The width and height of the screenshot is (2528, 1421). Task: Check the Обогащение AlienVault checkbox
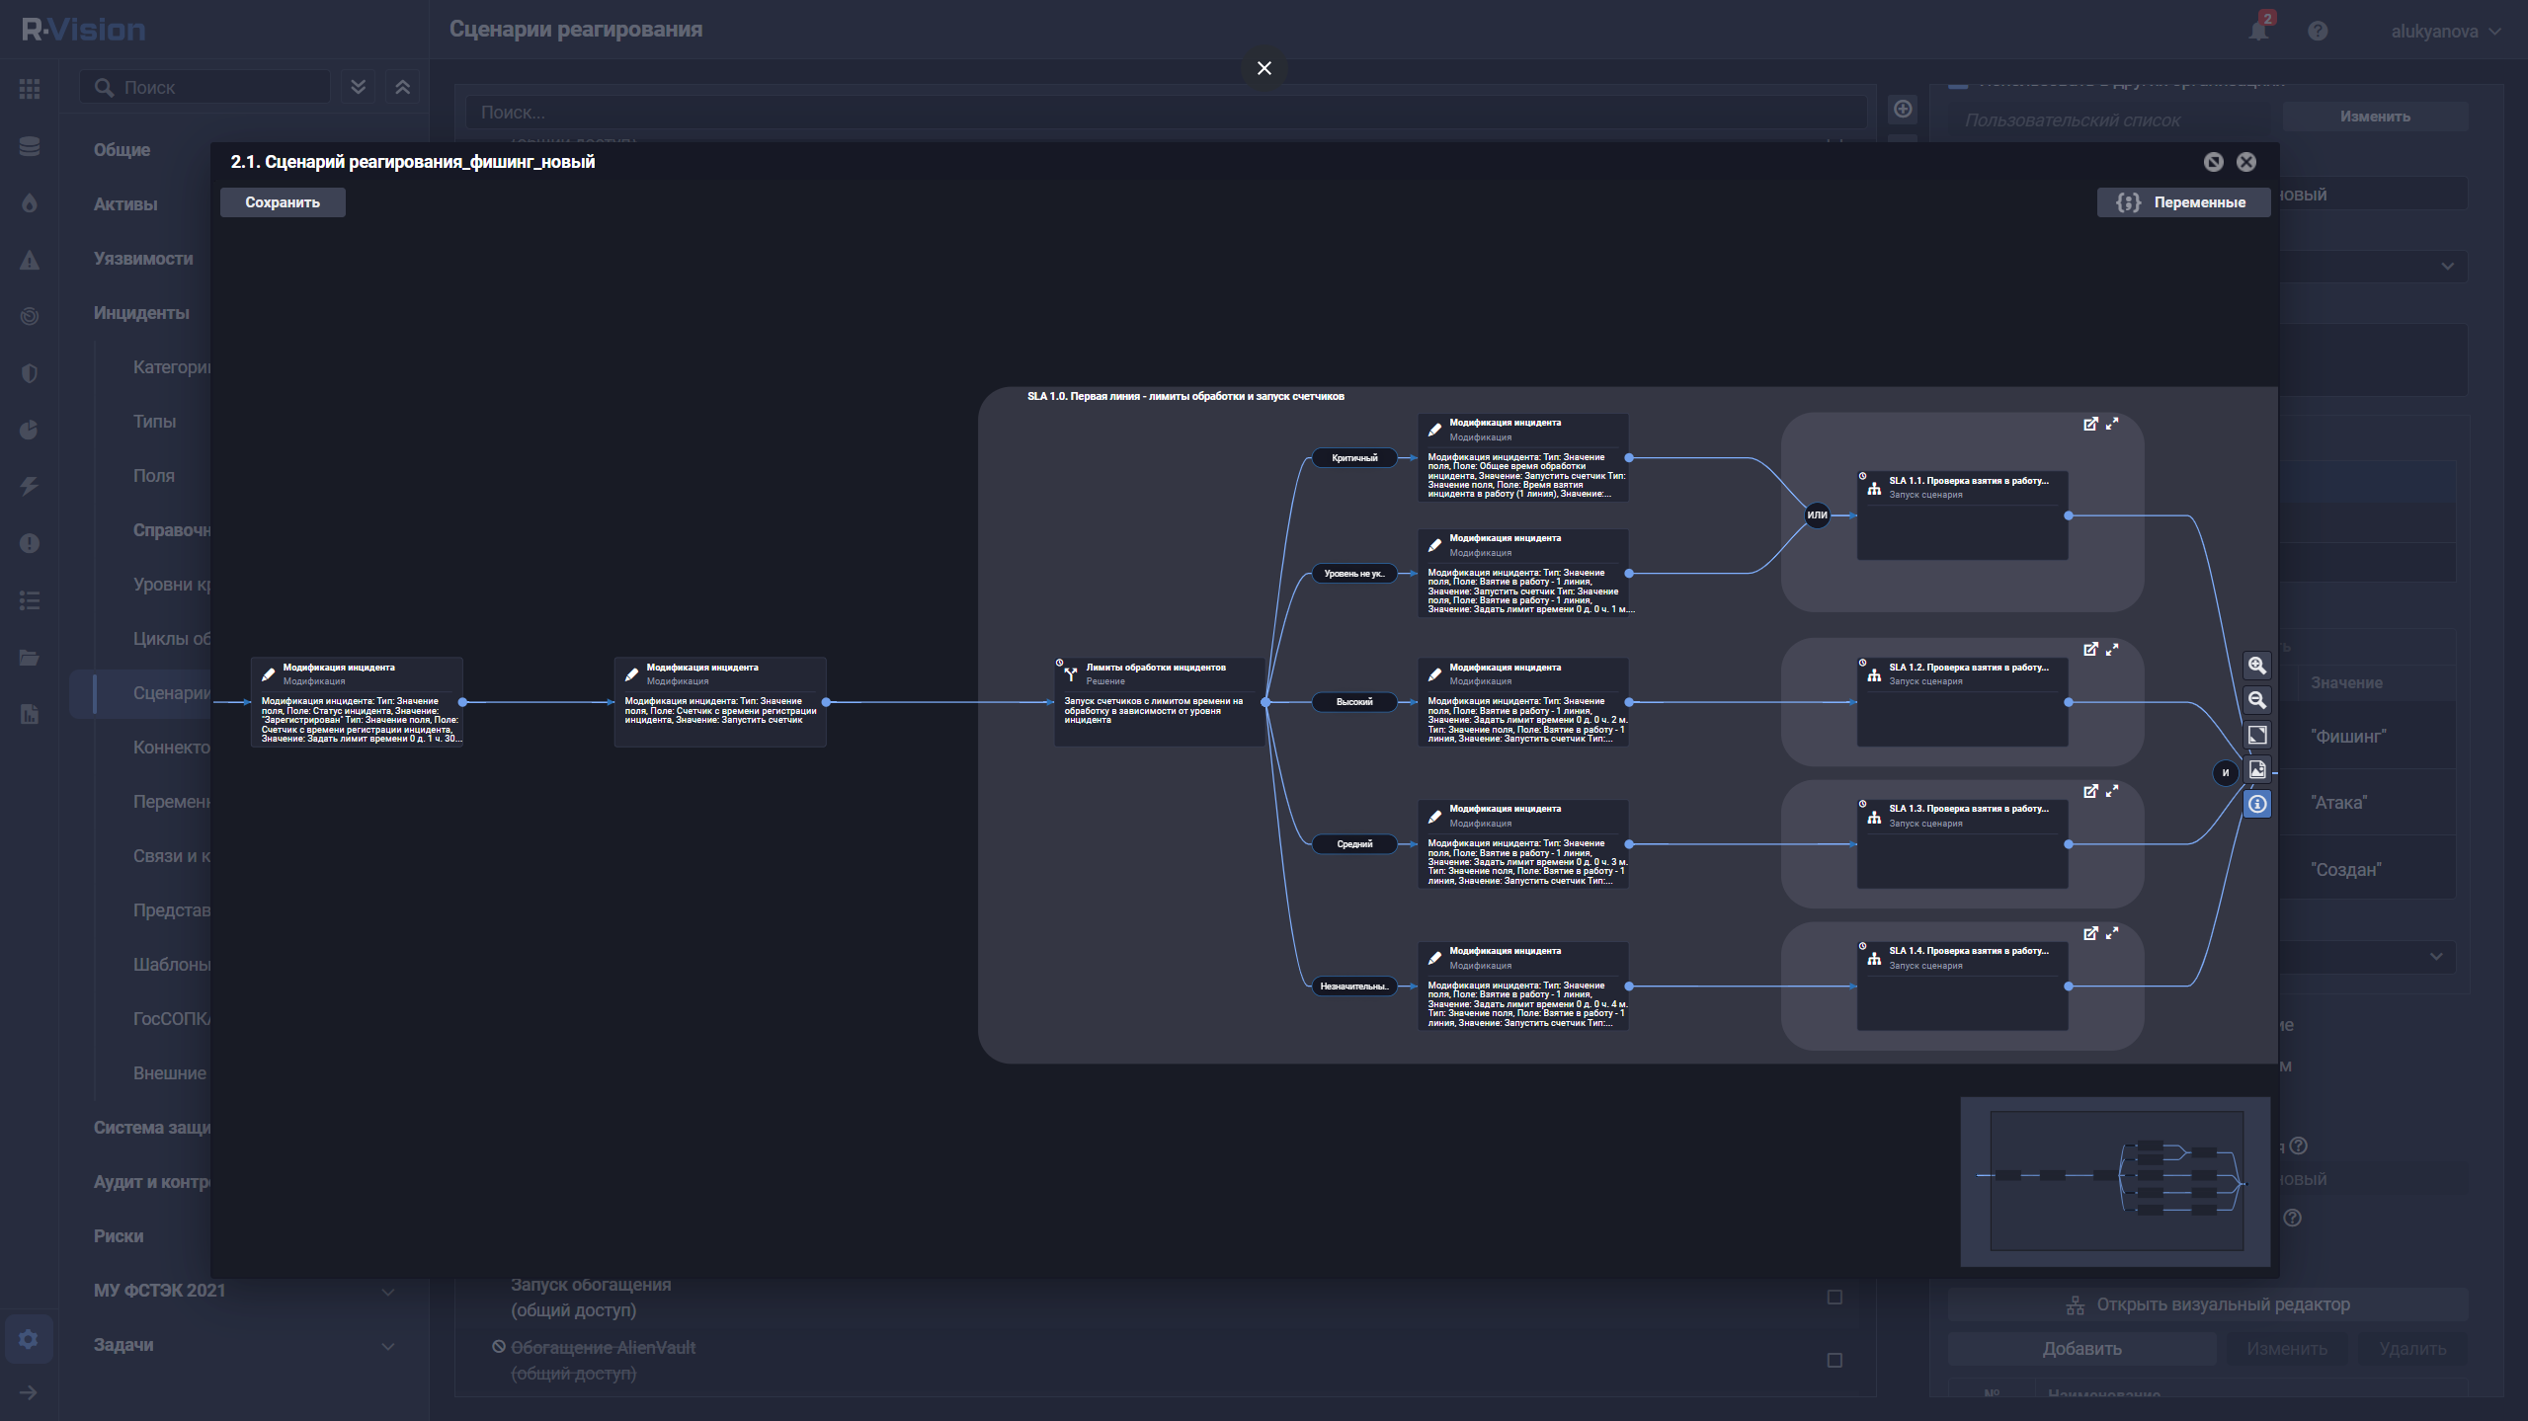(x=1835, y=1360)
